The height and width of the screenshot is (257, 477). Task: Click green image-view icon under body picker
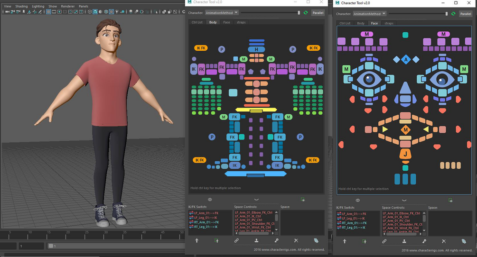[x=303, y=199]
